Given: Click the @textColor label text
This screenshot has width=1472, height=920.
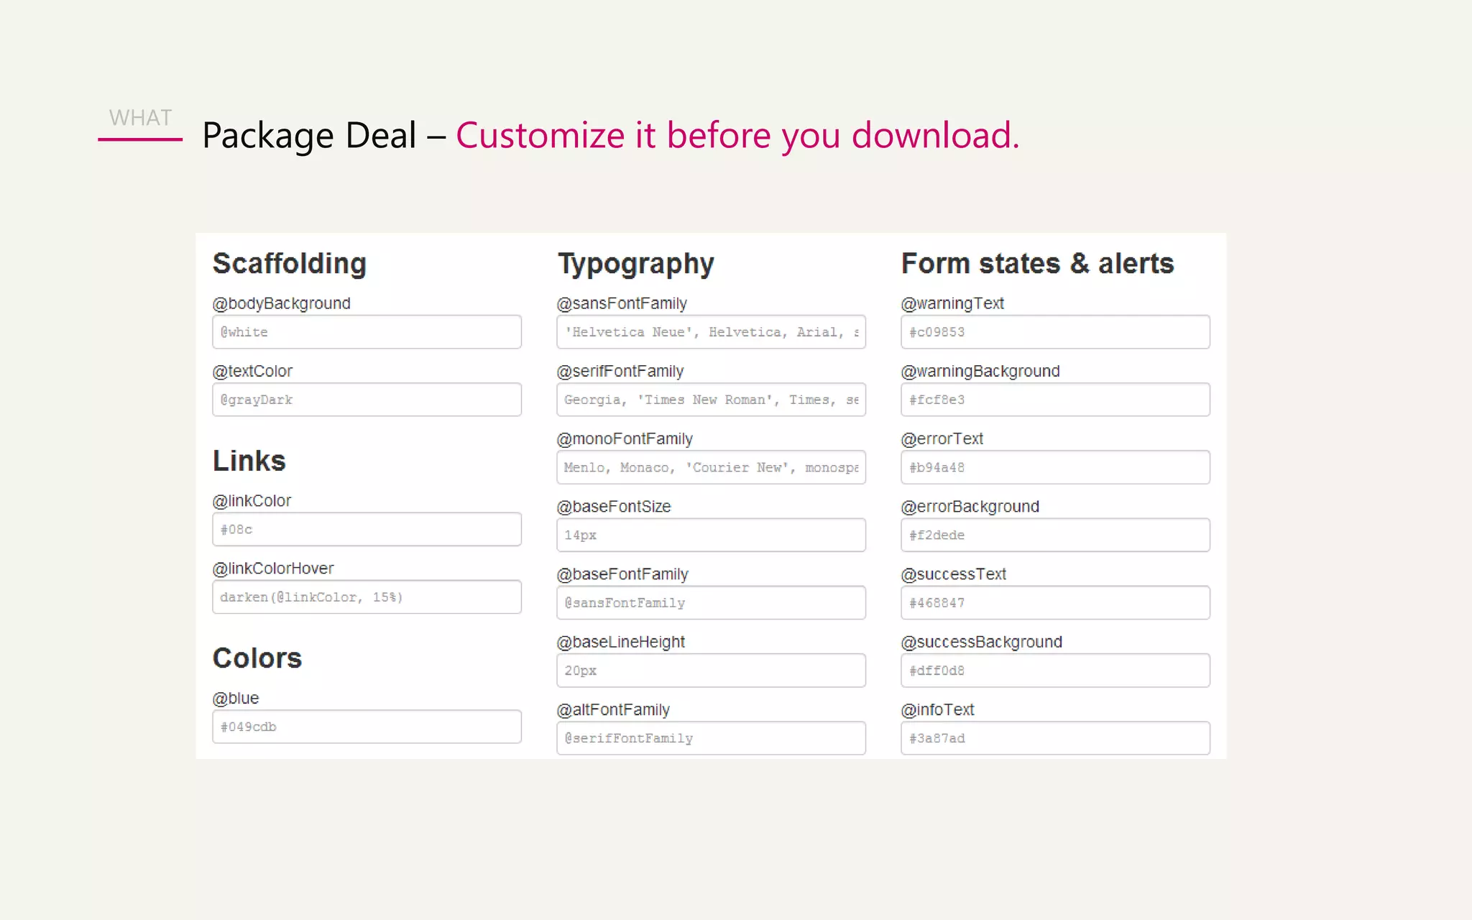Looking at the screenshot, I should [x=252, y=371].
